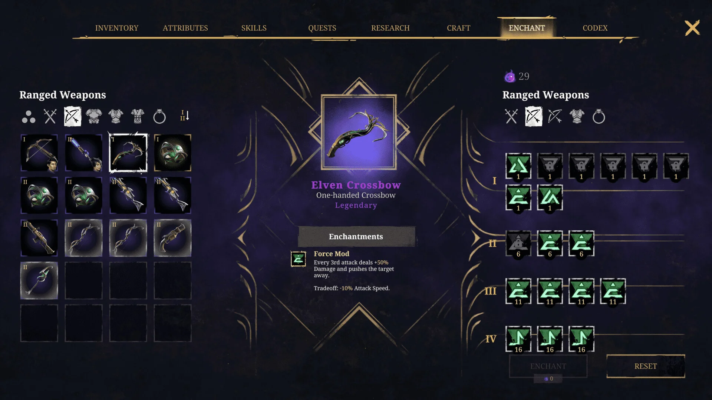This screenshot has height=400, width=712.
Task: Switch to the Craft tab
Action: pos(459,28)
